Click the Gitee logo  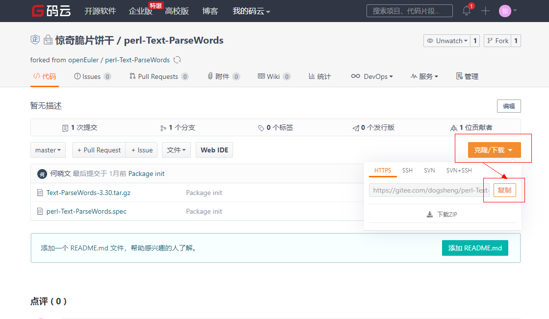point(52,11)
